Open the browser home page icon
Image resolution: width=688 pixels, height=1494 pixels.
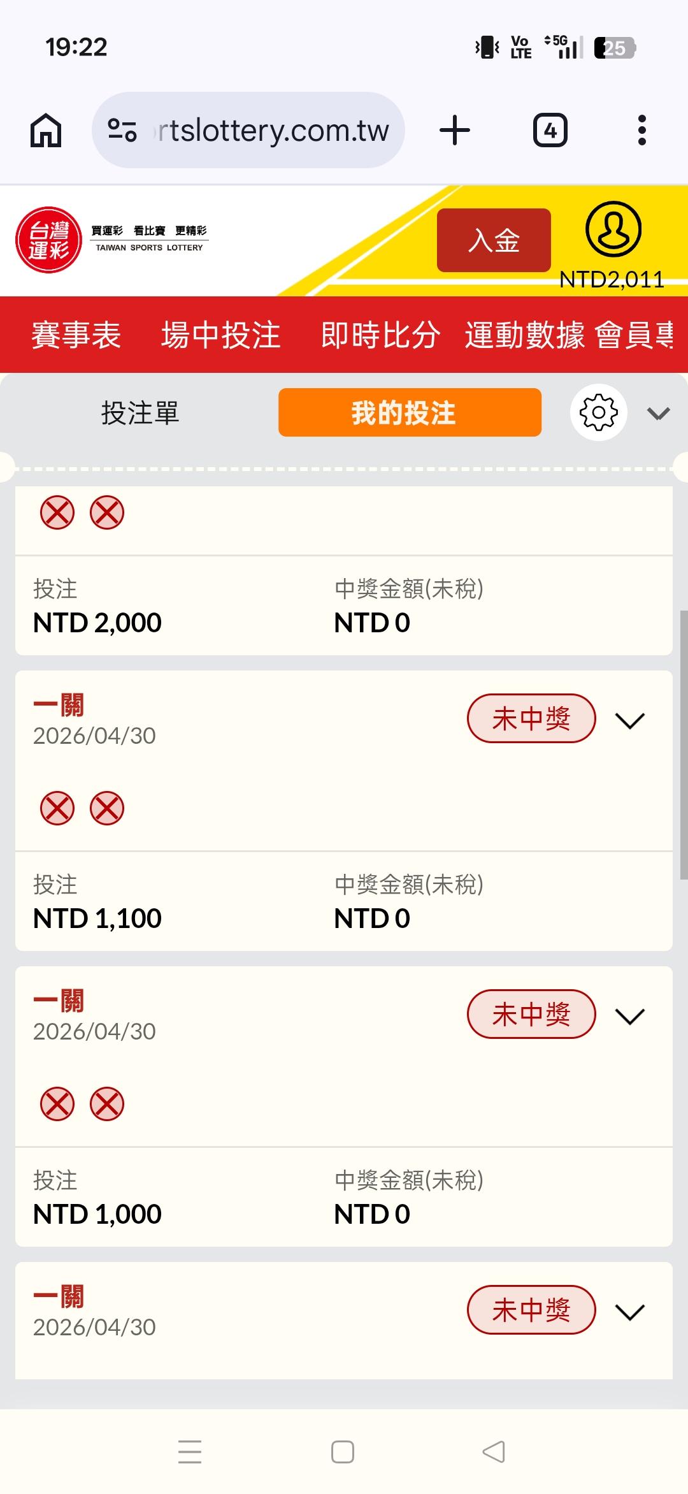[46, 131]
